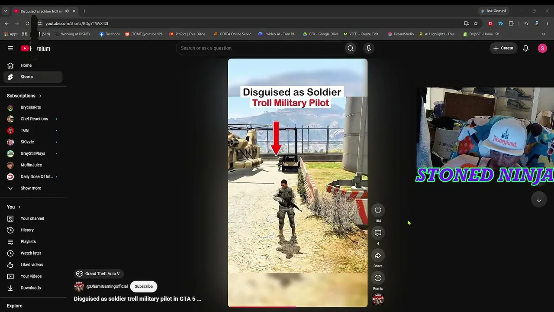Open Your videos in the sidebar

click(33, 276)
